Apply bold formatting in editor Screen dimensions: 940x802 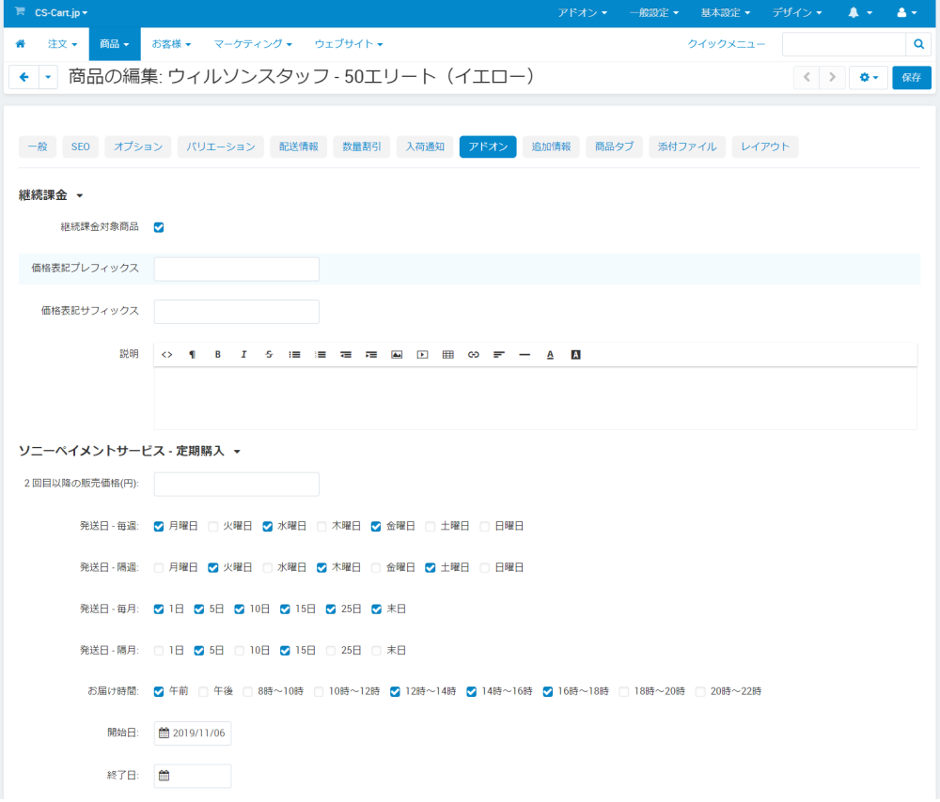pyautogui.click(x=218, y=355)
